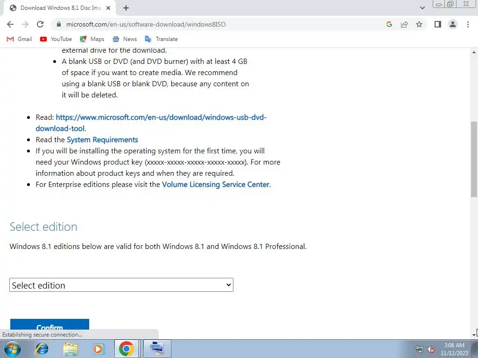Image resolution: width=478 pixels, height=358 pixels.
Task: Open the YouTube bookmark
Action: [x=56, y=39]
